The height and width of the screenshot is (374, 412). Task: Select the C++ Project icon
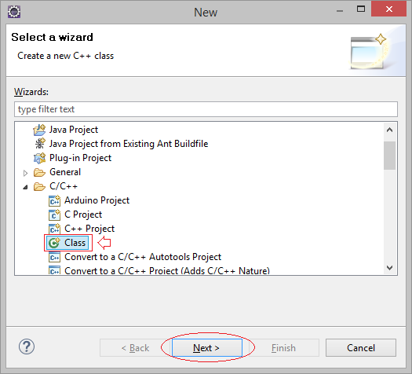(x=54, y=229)
